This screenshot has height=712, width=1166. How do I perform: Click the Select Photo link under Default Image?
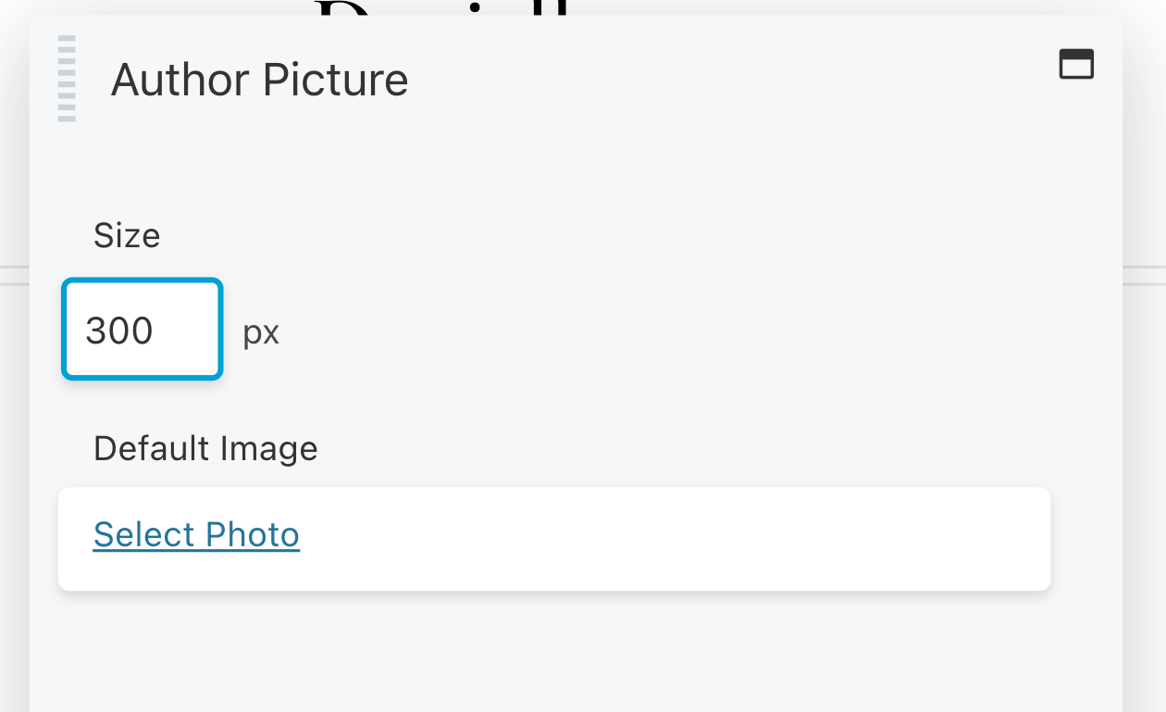pyautogui.click(x=195, y=534)
